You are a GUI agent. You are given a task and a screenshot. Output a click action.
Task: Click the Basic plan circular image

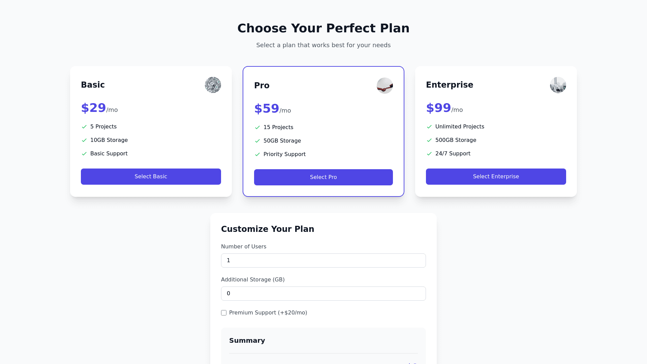pyautogui.click(x=213, y=85)
